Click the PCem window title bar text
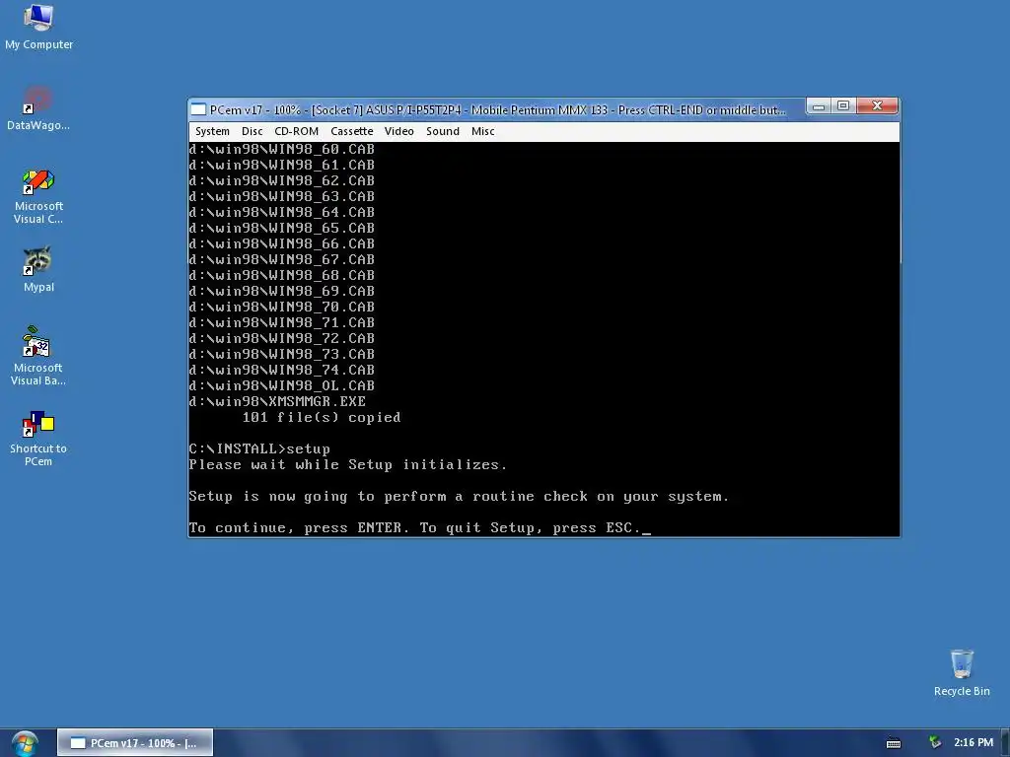The image size is (1010, 757). (497, 110)
